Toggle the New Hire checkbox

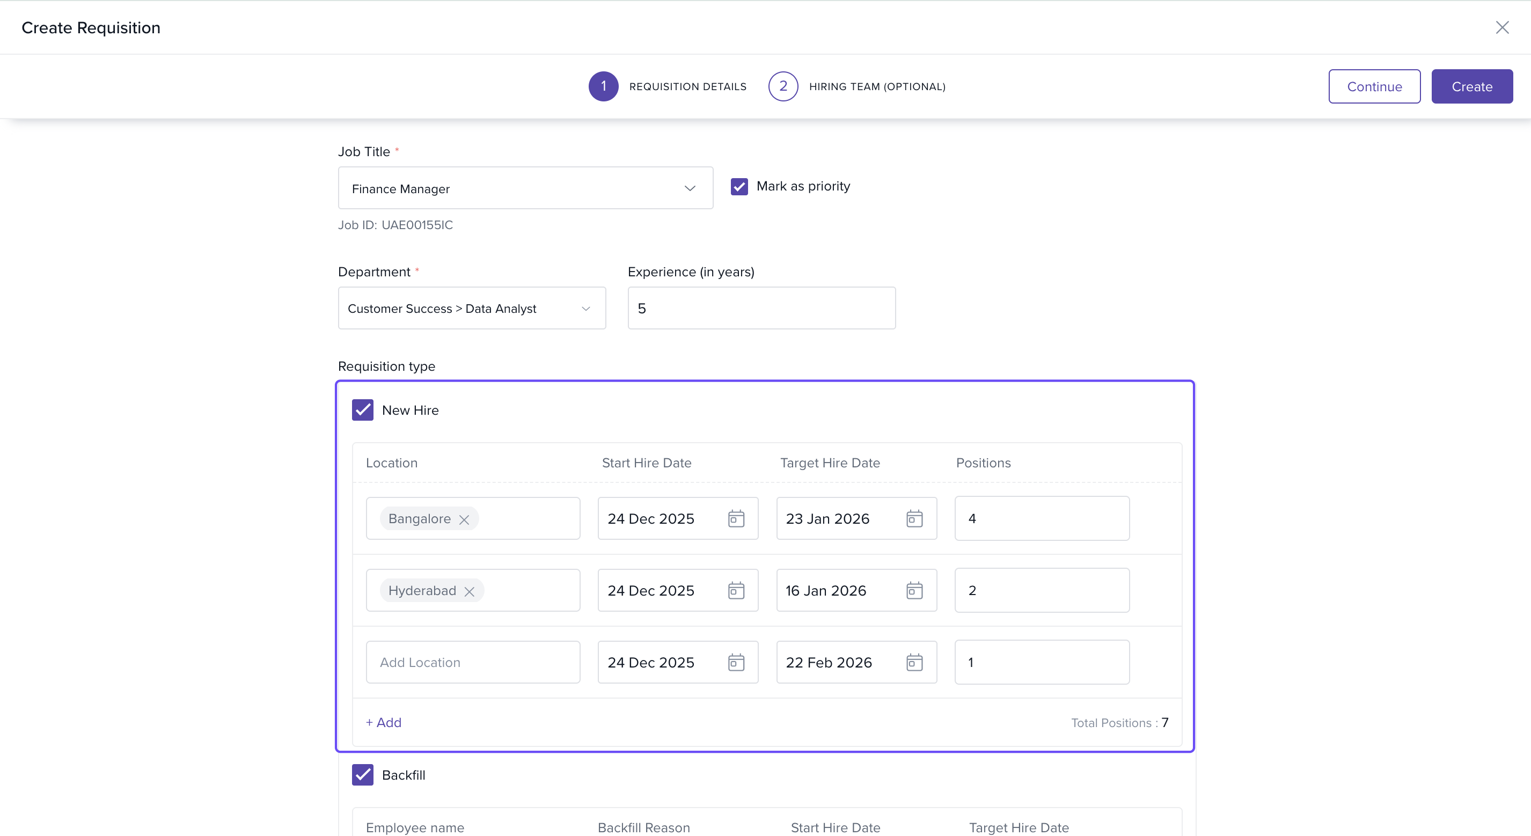[363, 410]
